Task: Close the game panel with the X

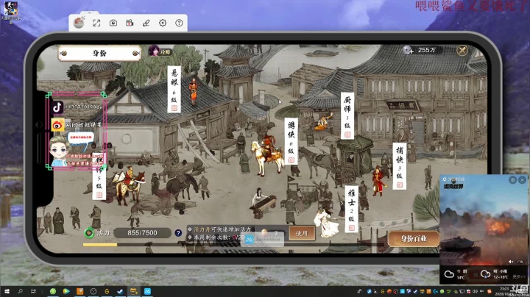Action: [x=462, y=51]
